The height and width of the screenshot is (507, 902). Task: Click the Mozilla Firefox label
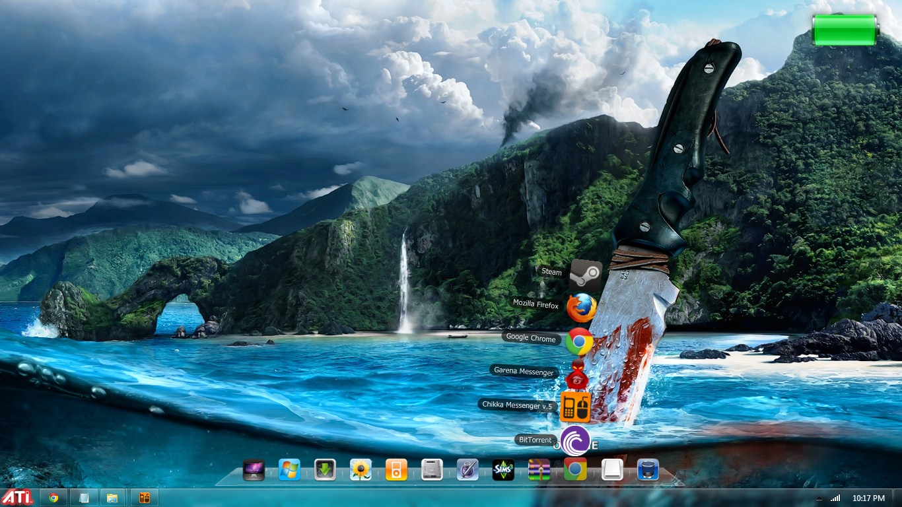(x=536, y=304)
